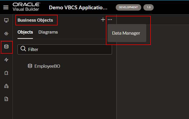Focus the Filter search field
Viewport: 189px width, 119px height.
point(65,49)
